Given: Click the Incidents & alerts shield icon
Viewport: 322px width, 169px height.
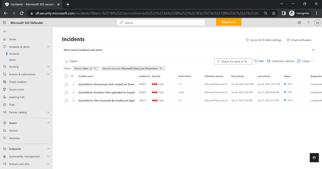Looking at the screenshot, I should tap(4, 47).
